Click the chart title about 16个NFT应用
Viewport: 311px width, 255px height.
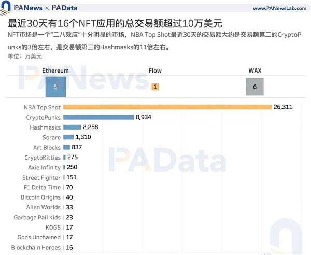[115, 23]
